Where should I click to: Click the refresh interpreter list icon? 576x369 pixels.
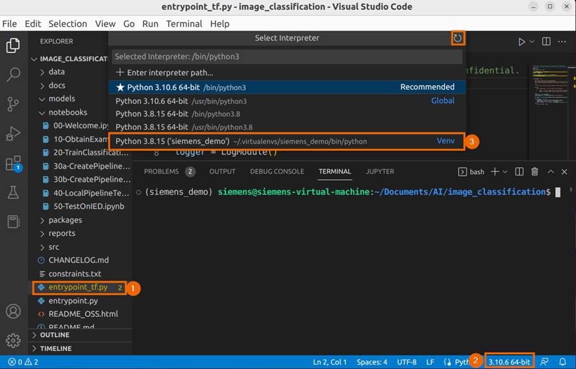pyautogui.click(x=458, y=38)
